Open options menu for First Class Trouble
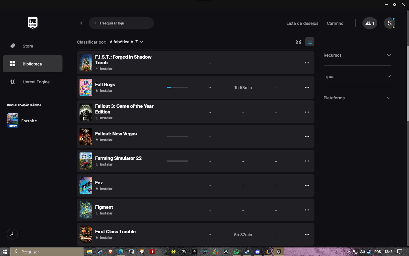 pyautogui.click(x=307, y=234)
